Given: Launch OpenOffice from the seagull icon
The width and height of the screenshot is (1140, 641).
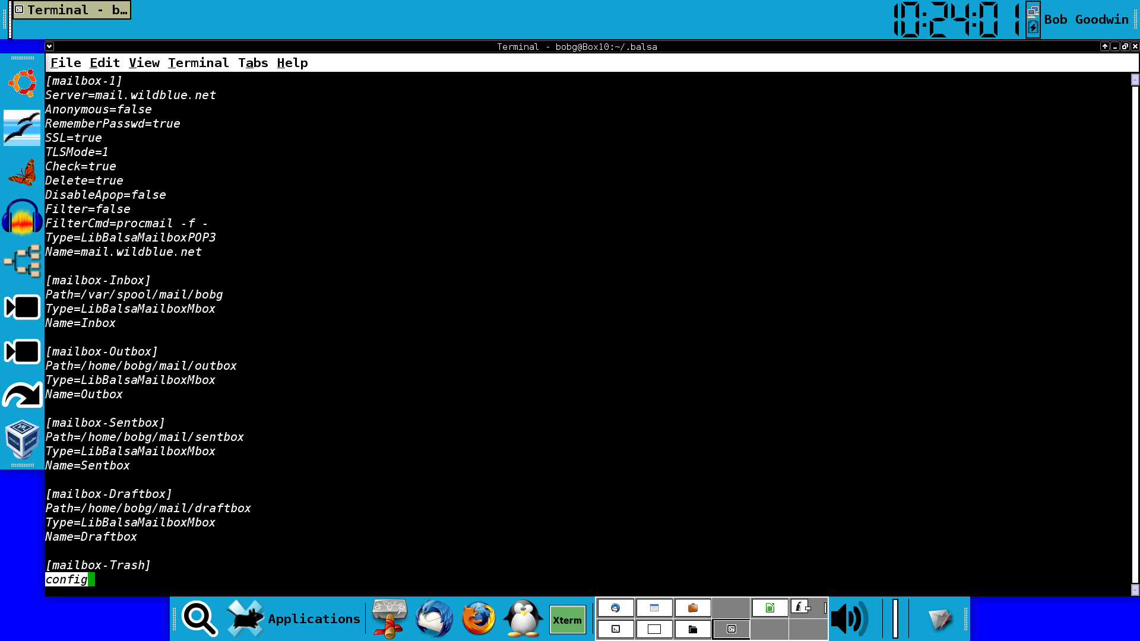Looking at the screenshot, I should tap(22, 128).
